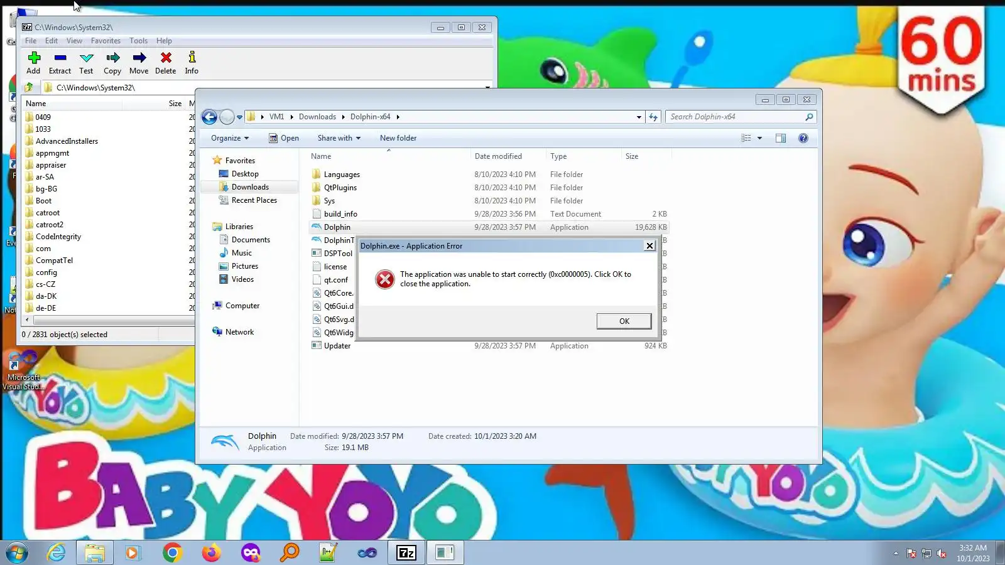
Task: Open the File menu in 7-Zip
Action: [x=31, y=41]
